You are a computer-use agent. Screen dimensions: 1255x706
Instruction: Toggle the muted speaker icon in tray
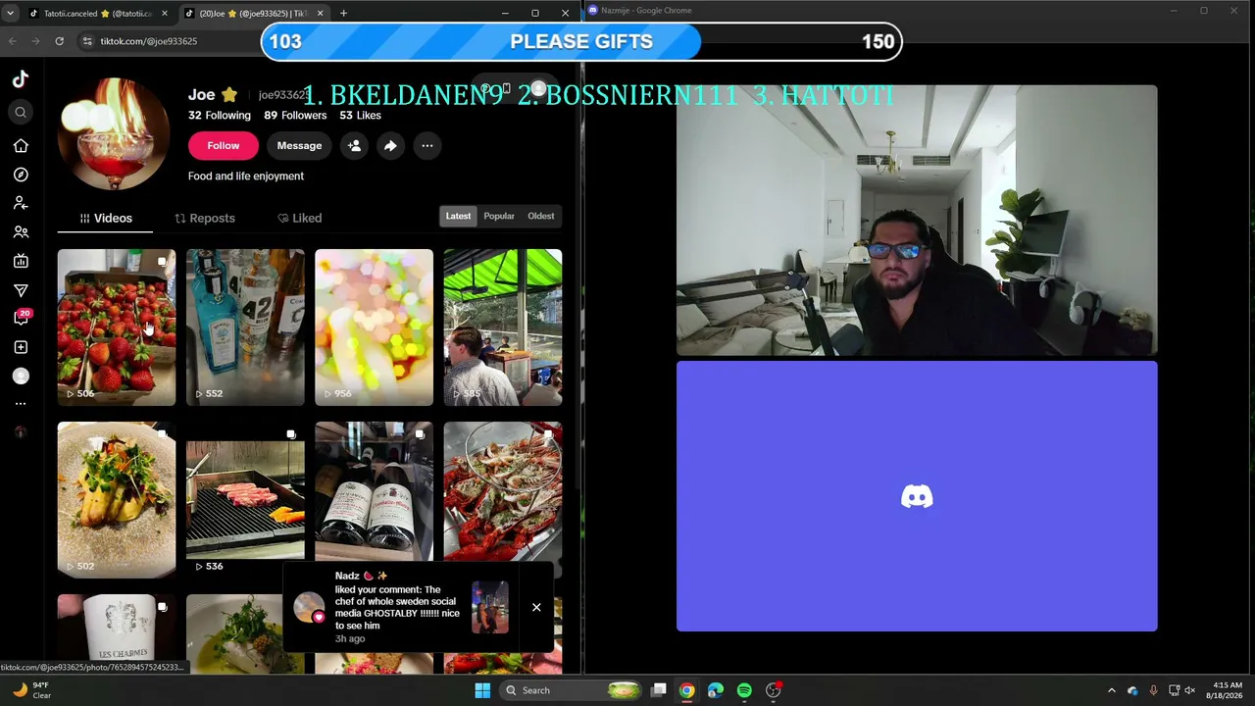1190,690
